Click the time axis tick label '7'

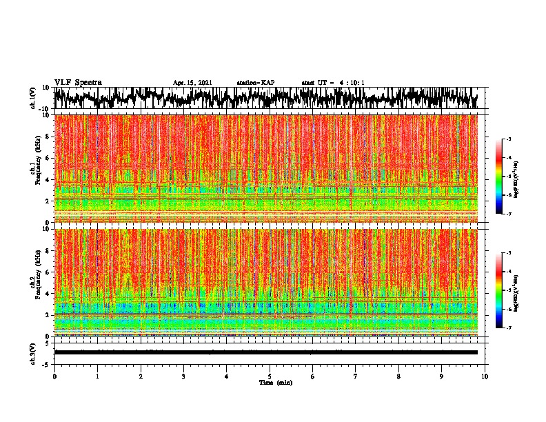pyautogui.click(x=356, y=376)
